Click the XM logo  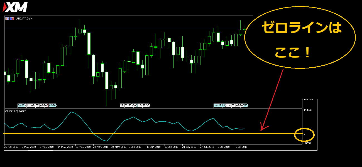coord(15,7)
